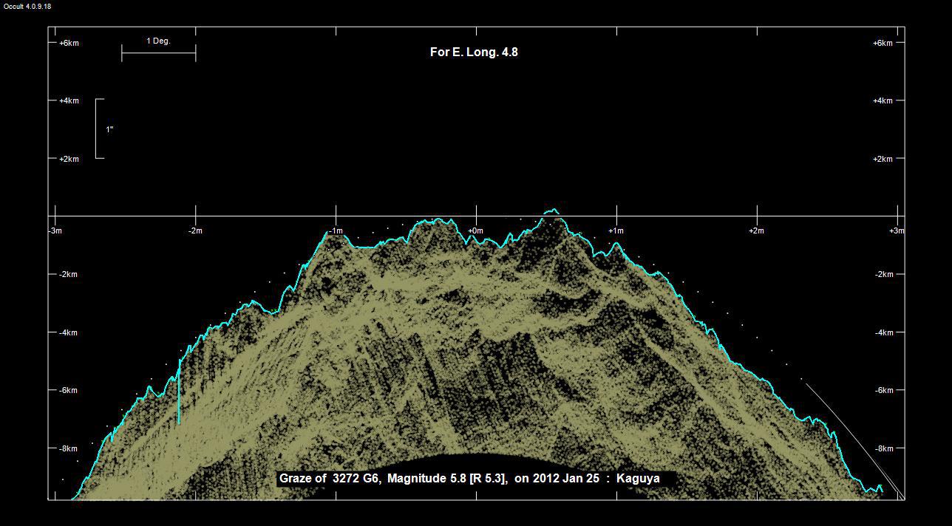Click the '+2m' time axis label

pyautogui.click(x=756, y=230)
